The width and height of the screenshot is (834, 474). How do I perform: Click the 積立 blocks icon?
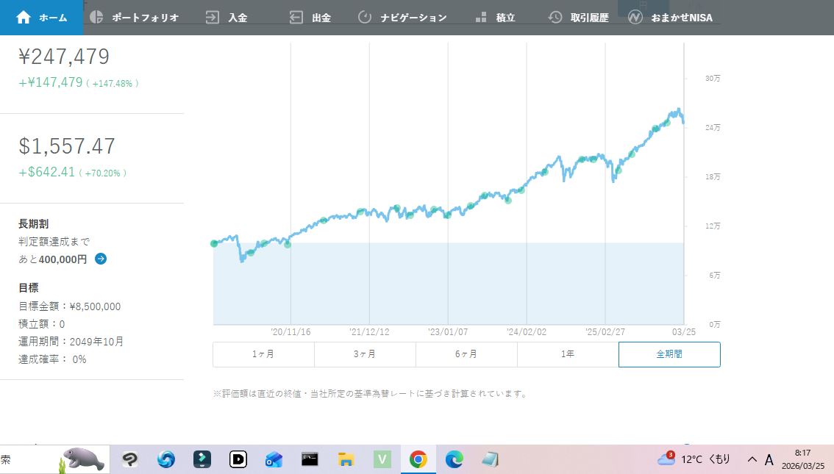point(481,18)
